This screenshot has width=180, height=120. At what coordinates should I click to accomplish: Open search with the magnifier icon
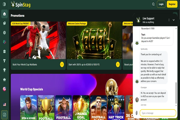point(153,4)
